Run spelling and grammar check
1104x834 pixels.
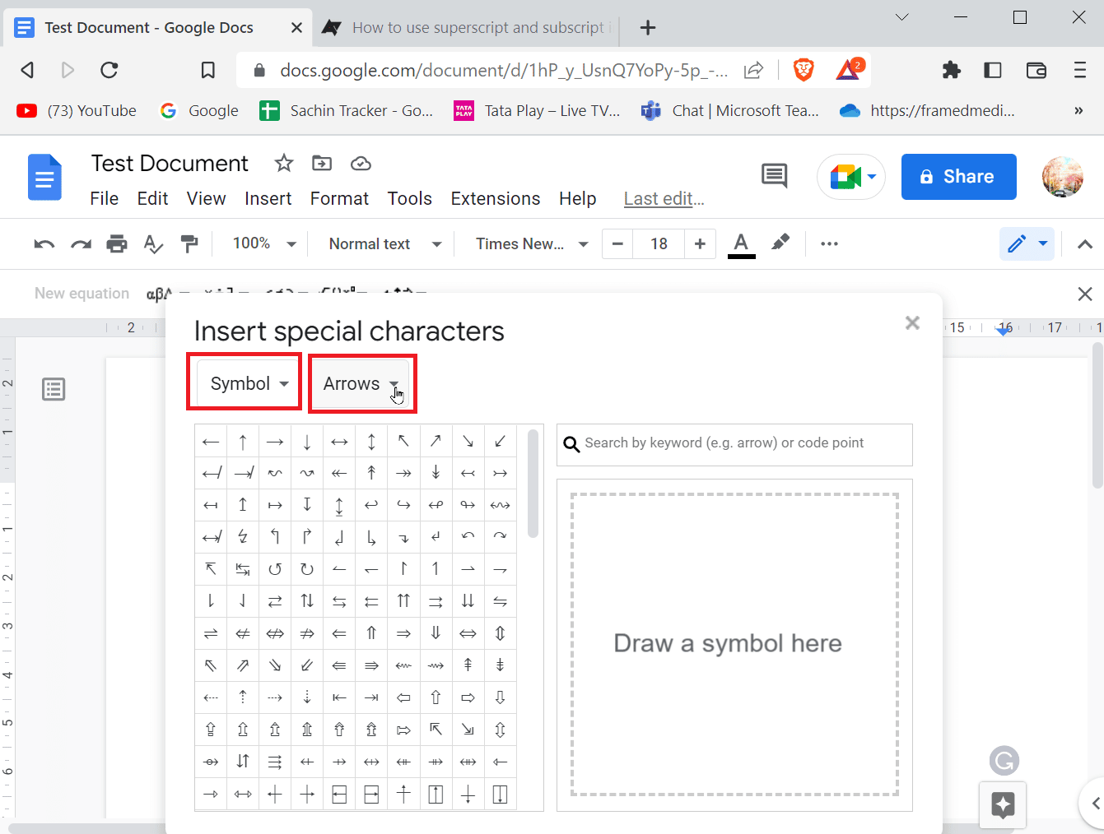tap(153, 243)
